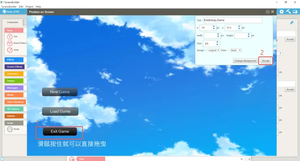Click the home_0709 project icon
300x161 pixels.
click(x=4, y=11)
